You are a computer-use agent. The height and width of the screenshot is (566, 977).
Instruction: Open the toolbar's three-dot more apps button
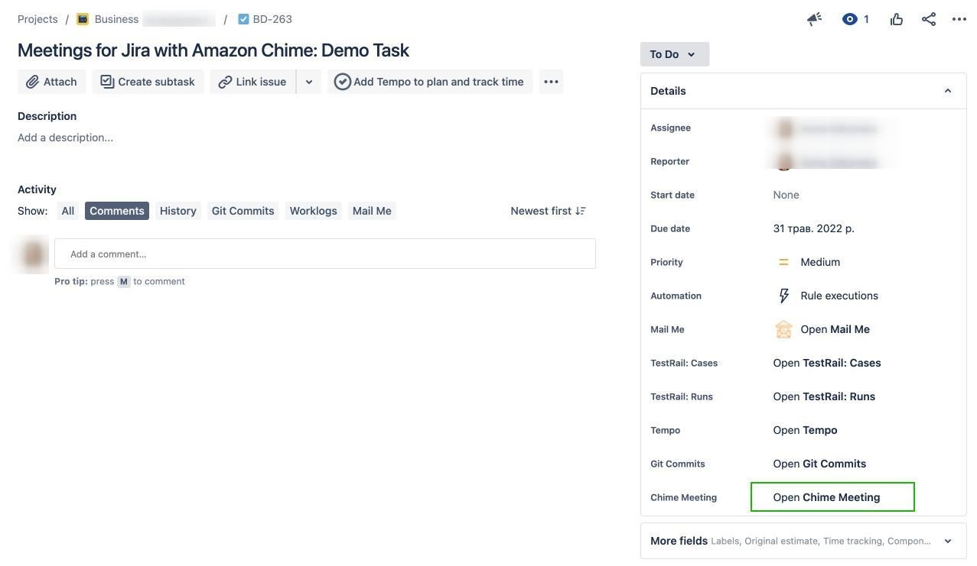point(551,82)
